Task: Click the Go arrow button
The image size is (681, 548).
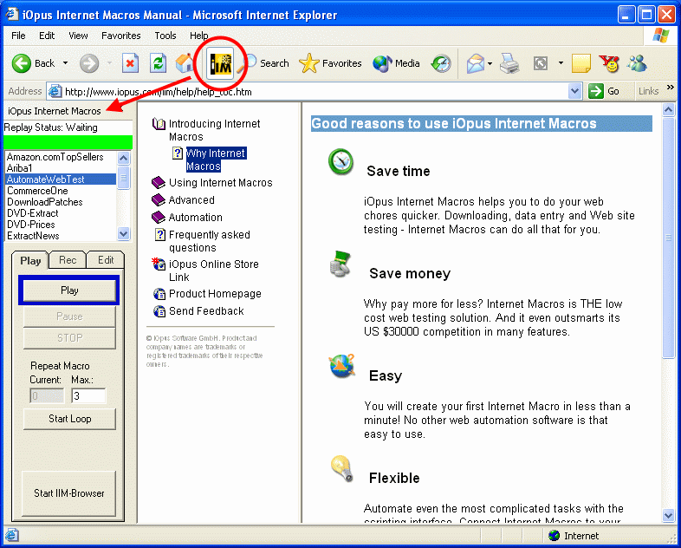Action: tap(604, 91)
